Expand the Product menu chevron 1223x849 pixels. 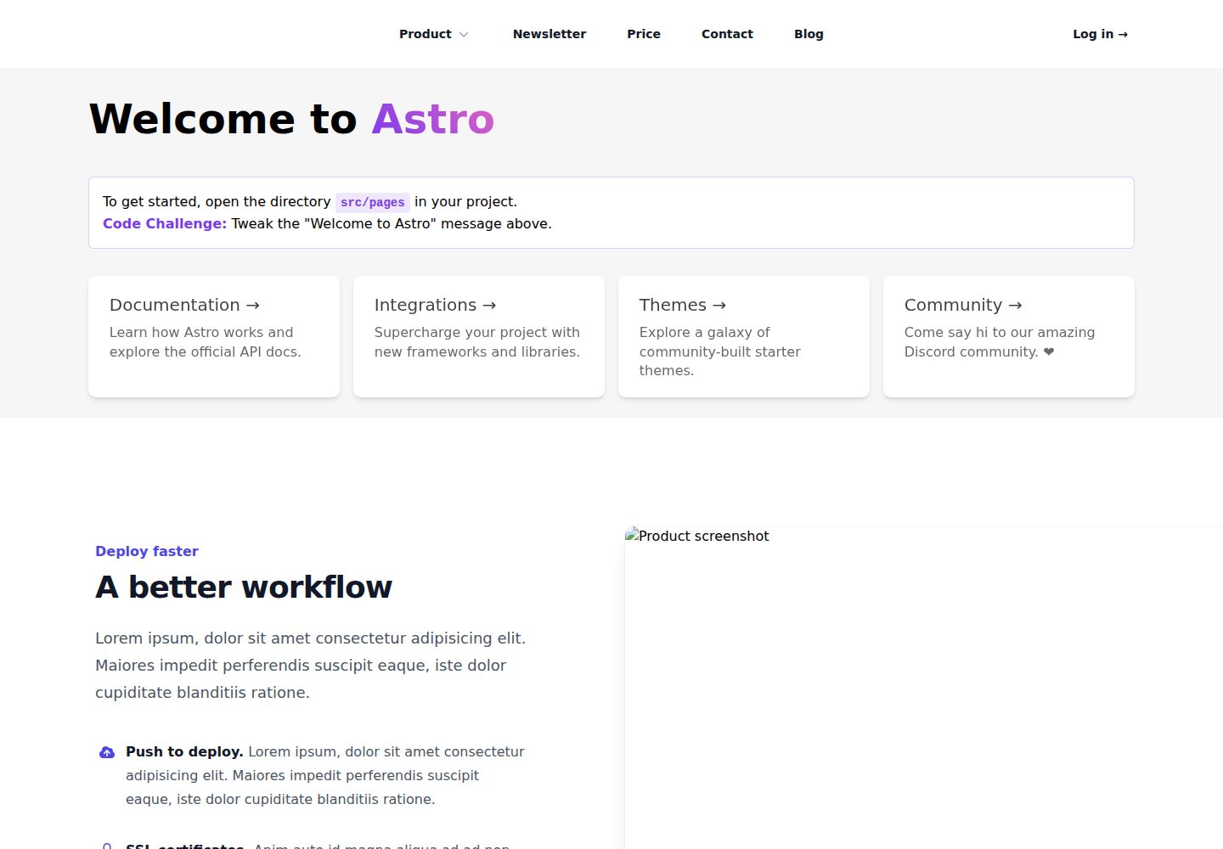click(464, 35)
